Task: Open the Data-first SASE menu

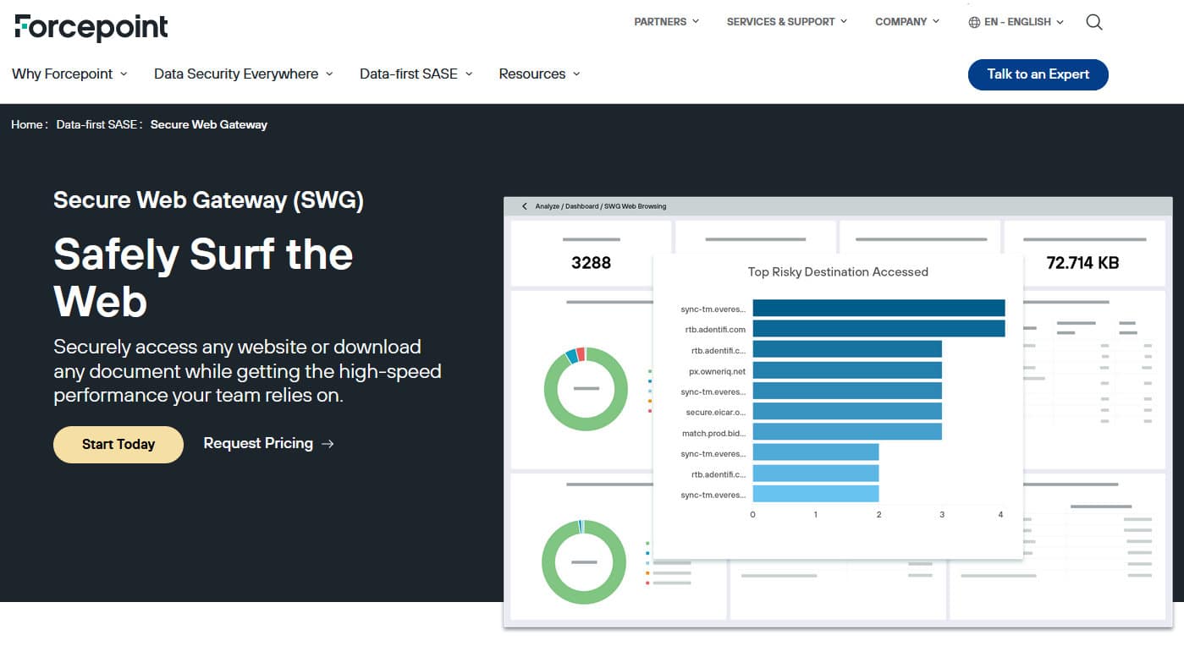Action: 416,74
